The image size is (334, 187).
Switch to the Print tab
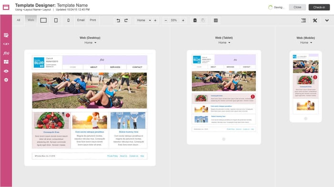coord(93,20)
